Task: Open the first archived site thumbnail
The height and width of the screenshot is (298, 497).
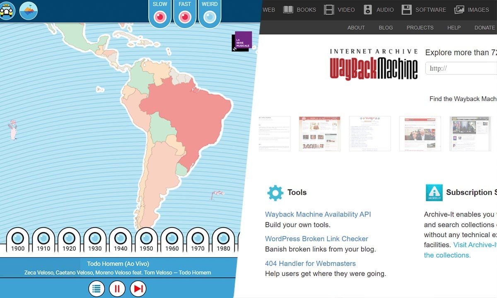Action: pyautogui.click(x=275, y=134)
